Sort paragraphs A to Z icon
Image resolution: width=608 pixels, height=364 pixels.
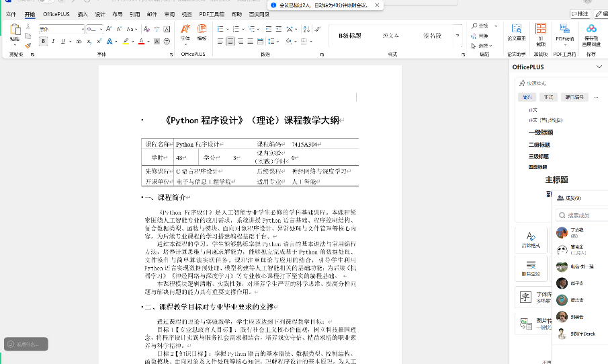(306, 29)
